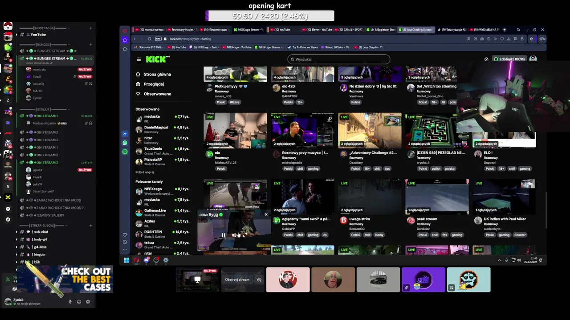Click the KICK logo
Image resolution: width=570 pixels, height=320 pixels.
158,59
